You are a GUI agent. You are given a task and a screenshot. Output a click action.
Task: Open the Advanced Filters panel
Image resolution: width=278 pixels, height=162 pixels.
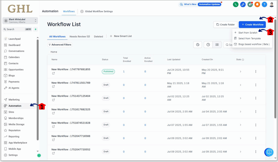click(x=60, y=45)
